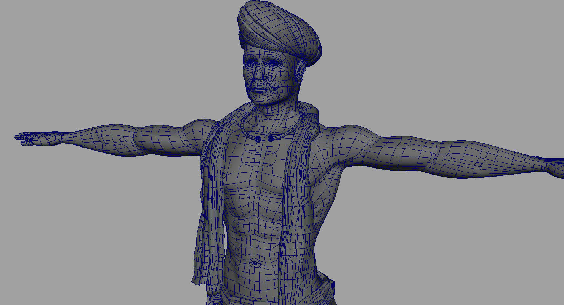Click the left bead of the necklace
564x305 pixels.
click(x=258, y=139)
